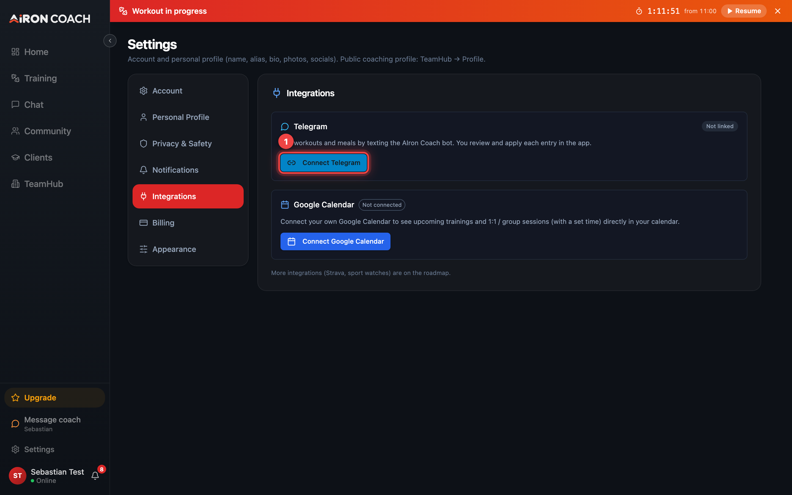
Task: Click the Workout in progress banner label
Action: click(x=169, y=11)
